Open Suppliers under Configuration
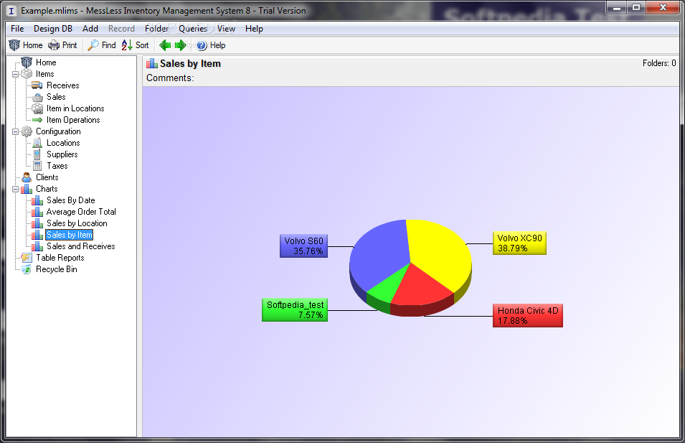Viewport: 685px width, 443px height. [62, 154]
